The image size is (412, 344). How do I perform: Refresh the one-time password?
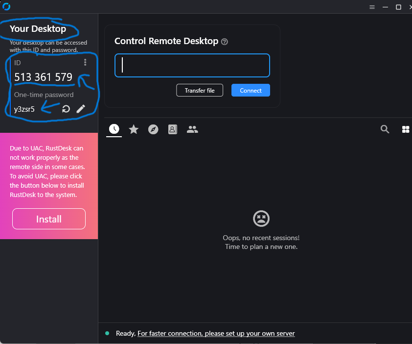(66, 109)
